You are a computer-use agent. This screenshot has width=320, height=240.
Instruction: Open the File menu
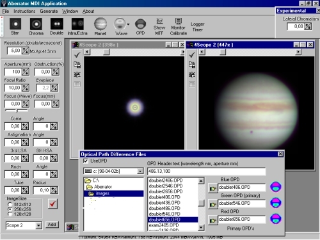coord(6,11)
